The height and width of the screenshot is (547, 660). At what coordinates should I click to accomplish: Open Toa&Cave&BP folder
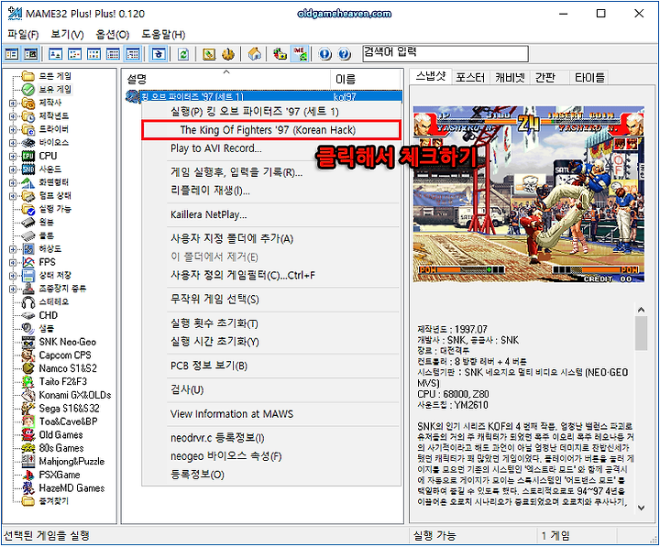pyautogui.click(x=68, y=421)
